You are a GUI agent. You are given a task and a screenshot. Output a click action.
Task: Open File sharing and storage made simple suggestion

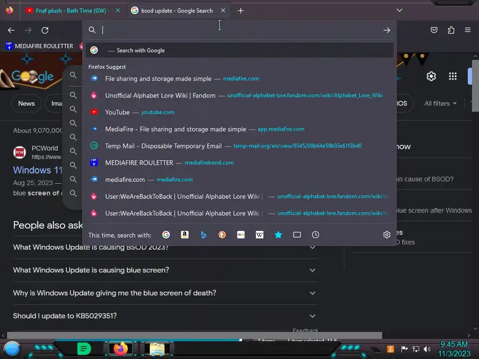(239, 79)
